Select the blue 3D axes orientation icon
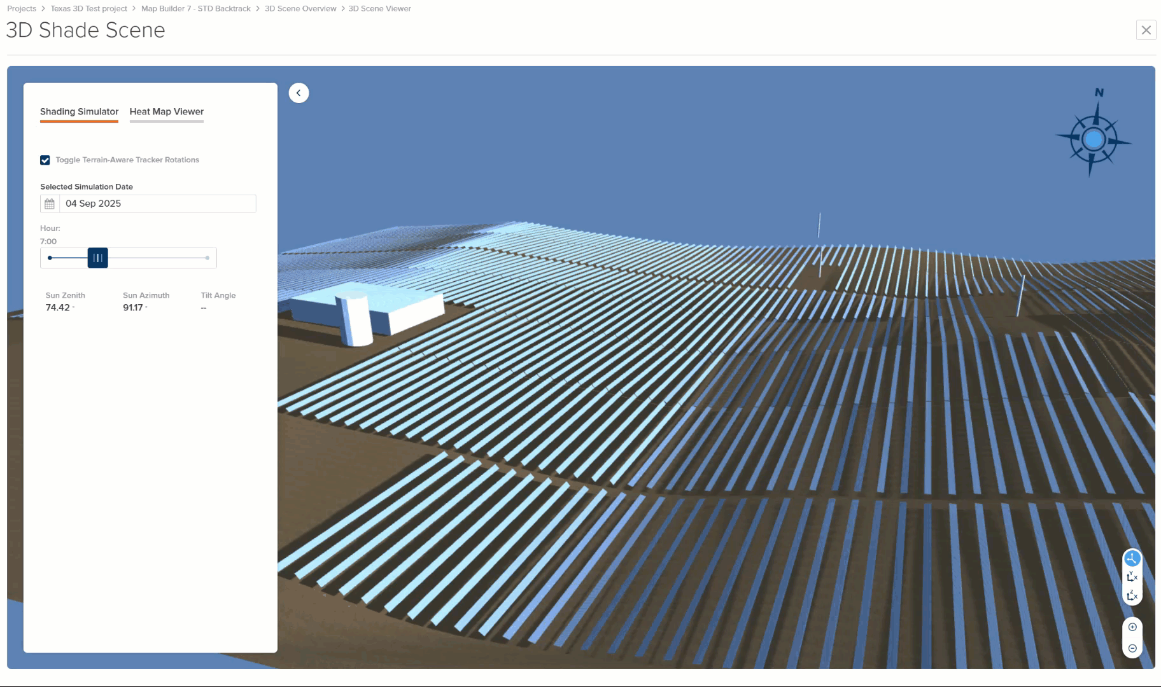The image size is (1161, 687). [x=1132, y=559]
